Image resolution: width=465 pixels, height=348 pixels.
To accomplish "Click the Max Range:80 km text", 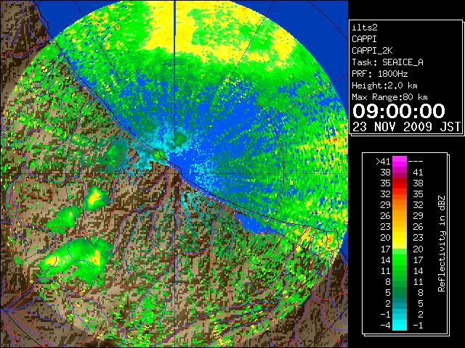I will 389,97.
